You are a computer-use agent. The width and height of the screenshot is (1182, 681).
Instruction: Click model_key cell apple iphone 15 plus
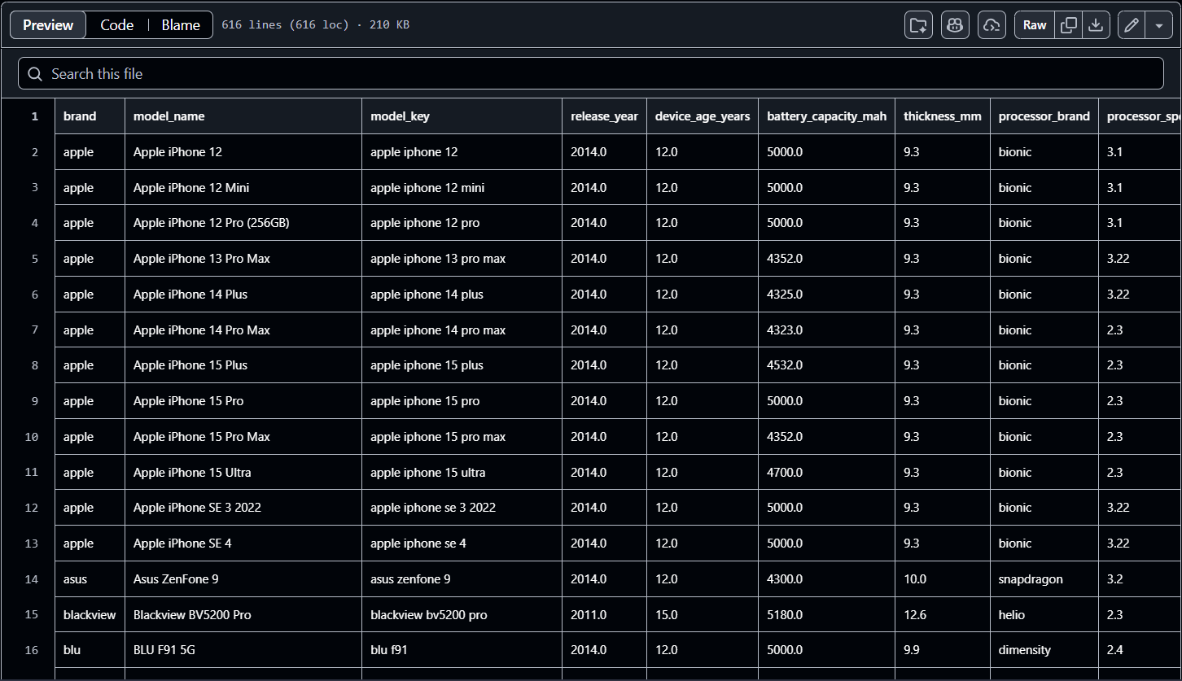point(462,365)
